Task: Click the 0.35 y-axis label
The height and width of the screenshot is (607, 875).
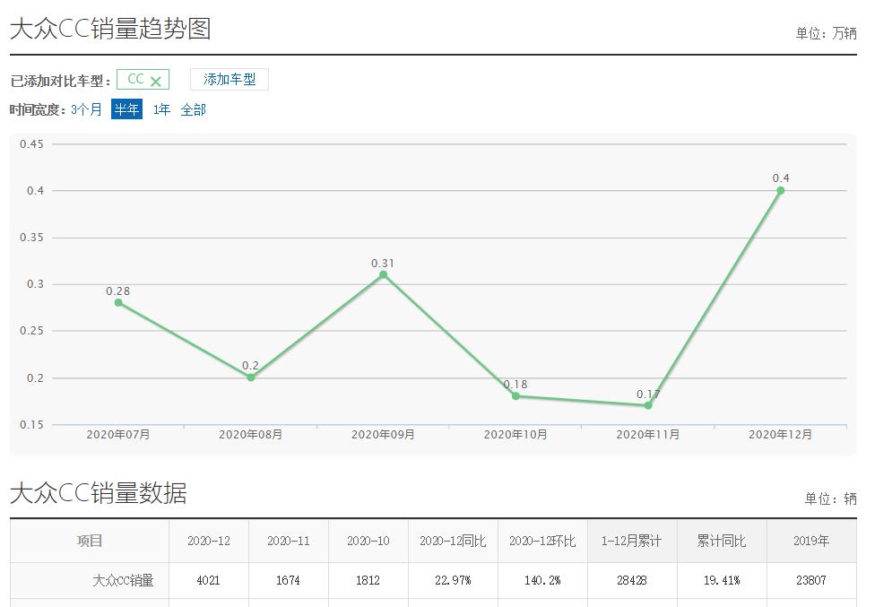Action: coord(31,237)
